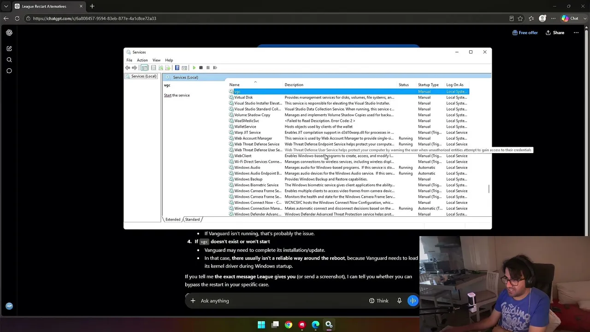Open the blue Help icon in Services toolbar
Image resolution: width=590 pixels, height=332 pixels.
pyautogui.click(x=177, y=68)
